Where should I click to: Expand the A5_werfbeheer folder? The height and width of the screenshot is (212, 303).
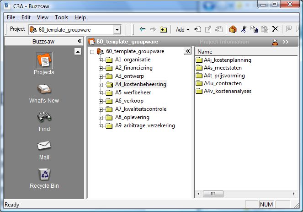pyautogui.click(x=101, y=93)
